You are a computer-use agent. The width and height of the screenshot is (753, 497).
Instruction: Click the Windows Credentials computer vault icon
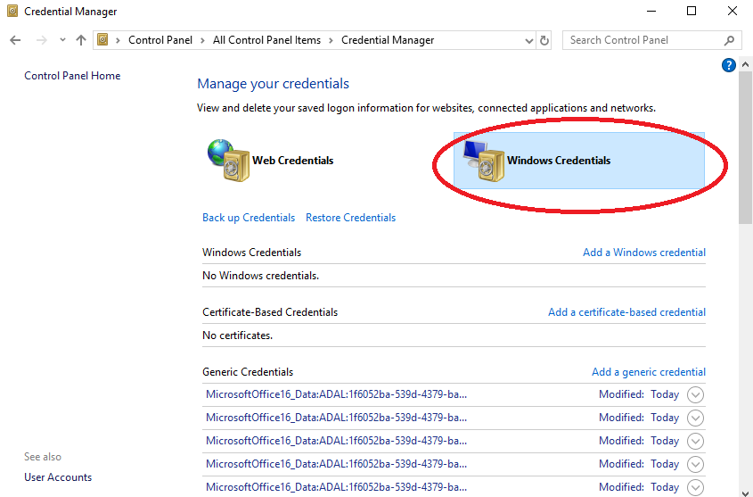click(x=481, y=161)
